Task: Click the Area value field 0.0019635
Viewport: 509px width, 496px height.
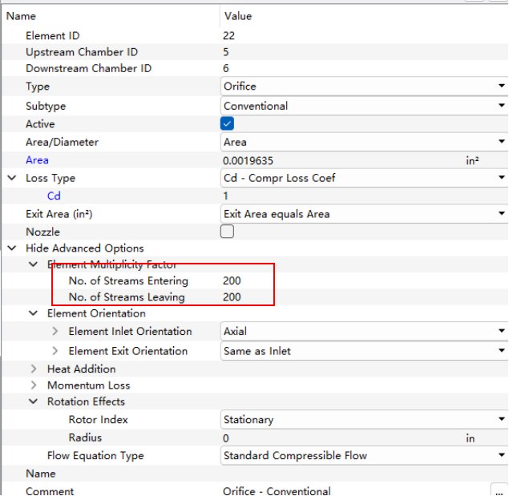Action: 337,160
